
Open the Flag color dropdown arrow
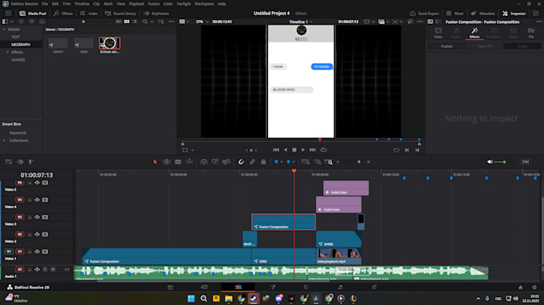point(282,161)
